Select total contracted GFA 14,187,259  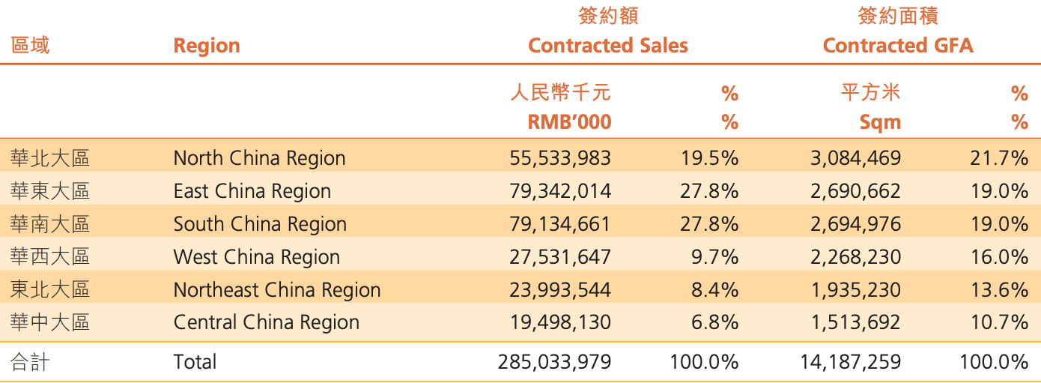(x=850, y=363)
